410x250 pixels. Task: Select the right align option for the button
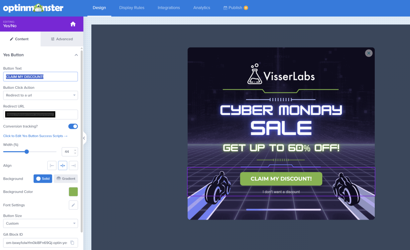point(73,165)
